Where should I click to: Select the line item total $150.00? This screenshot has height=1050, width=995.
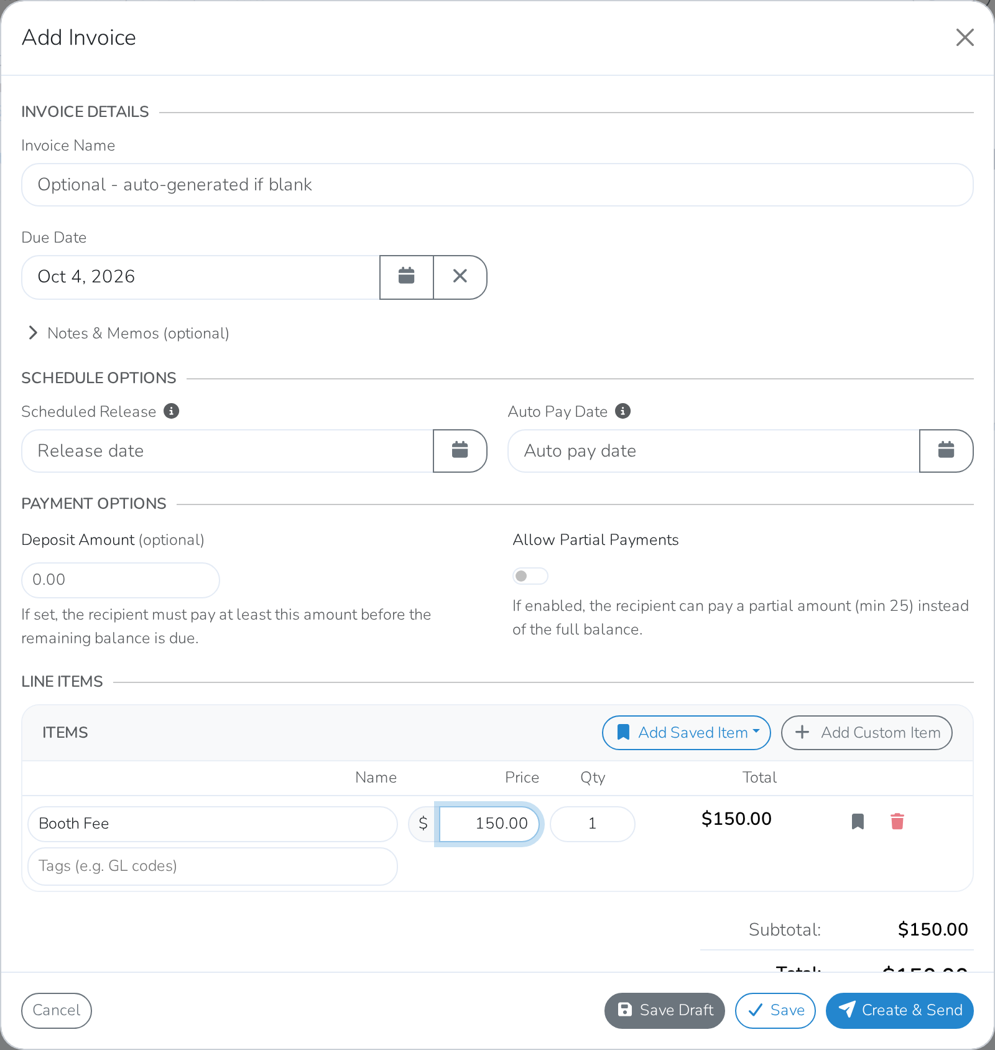click(x=736, y=819)
